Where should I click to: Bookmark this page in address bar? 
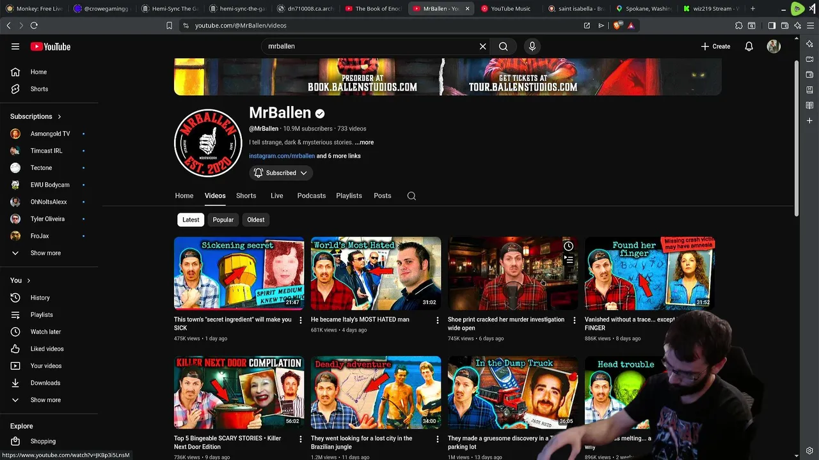[169, 26]
